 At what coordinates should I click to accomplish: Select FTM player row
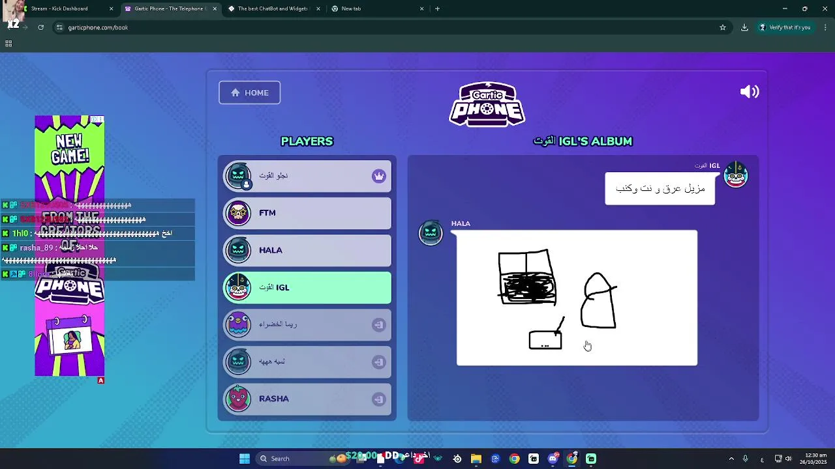(307, 213)
